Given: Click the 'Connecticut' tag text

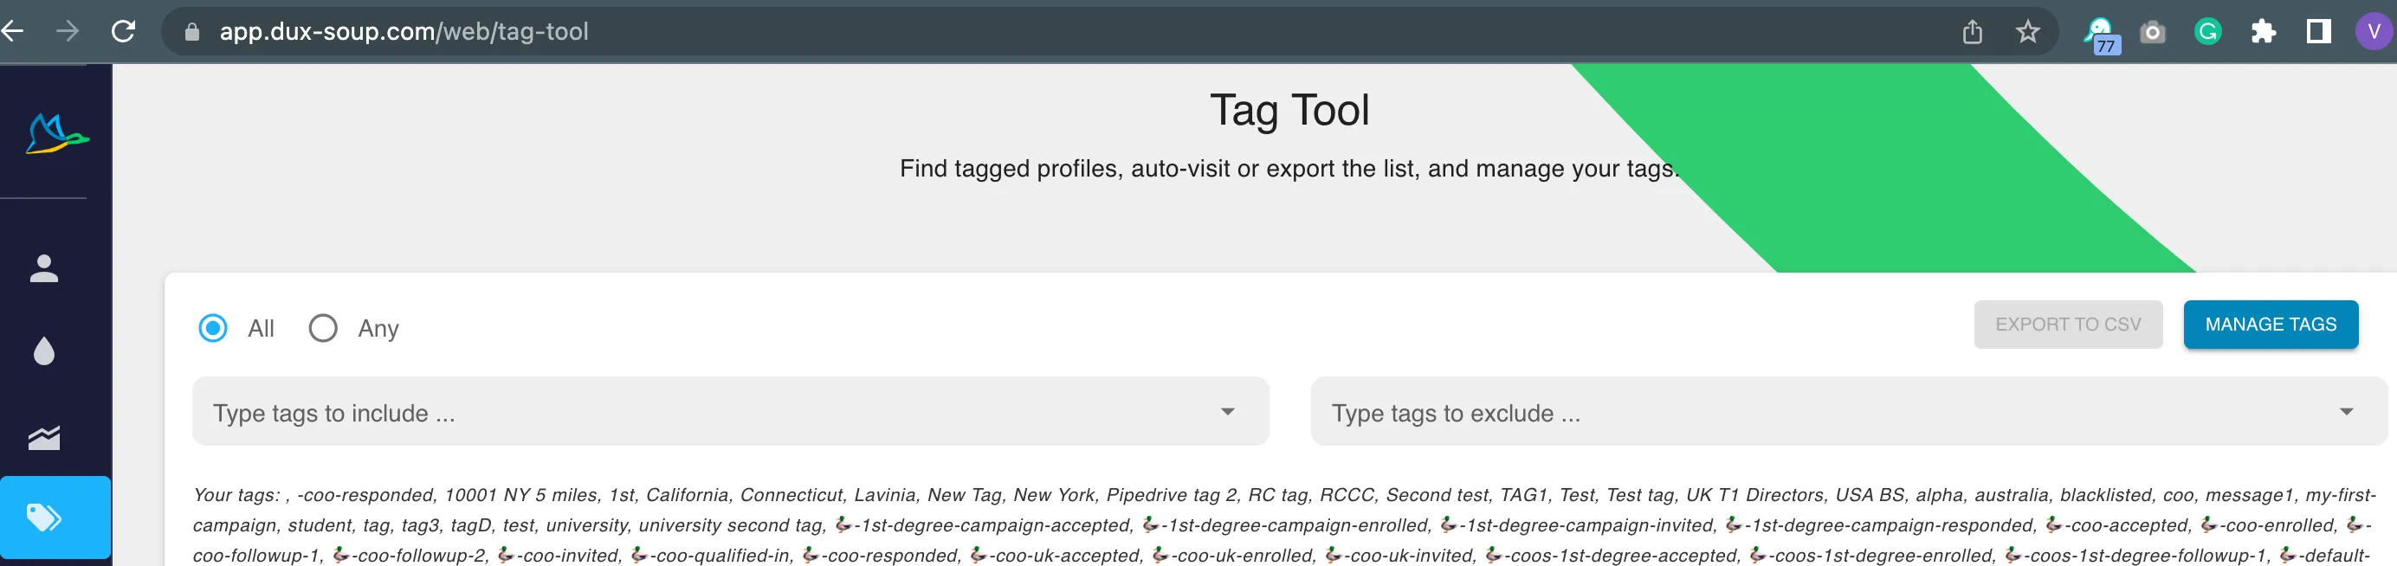Looking at the screenshot, I should click(791, 495).
